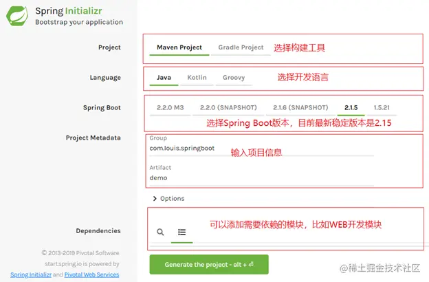
Task: Choose Kotlin as the language
Action: click(197, 78)
